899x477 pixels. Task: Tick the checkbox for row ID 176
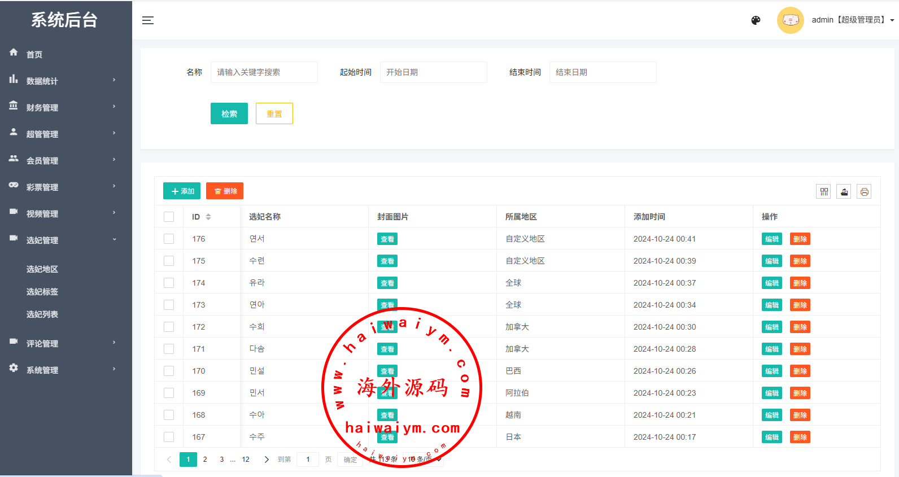[169, 239]
